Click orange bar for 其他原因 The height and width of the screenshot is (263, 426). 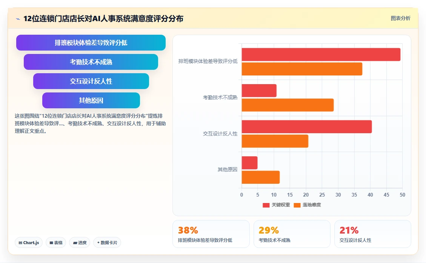pyautogui.click(x=261, y=177)
